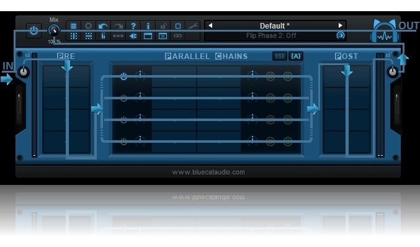Toggle power on first parallel chain
Viewport: 420px width, 247px height.
click(123, 76)
